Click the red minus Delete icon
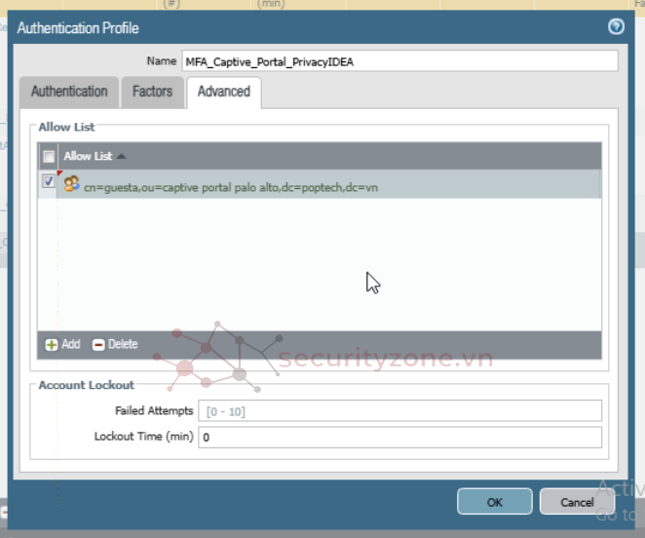 point(98,344)
